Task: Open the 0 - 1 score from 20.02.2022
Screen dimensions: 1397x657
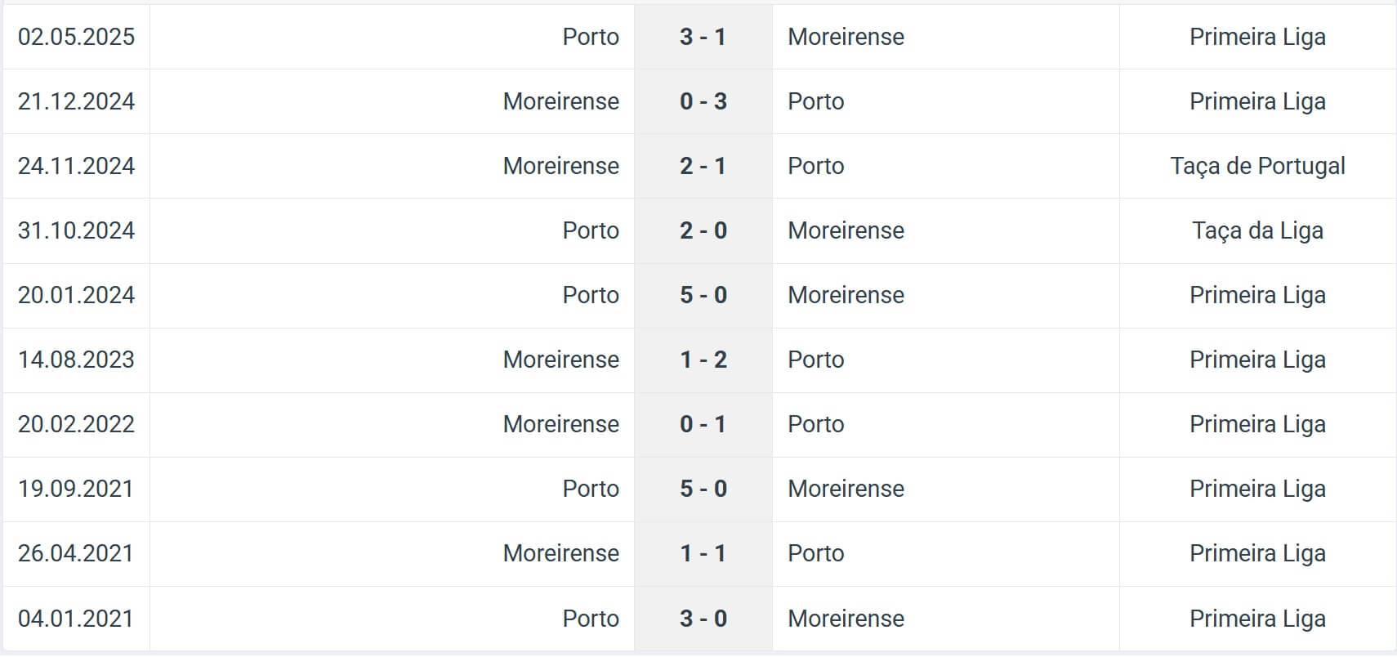Action: point(703,424)
